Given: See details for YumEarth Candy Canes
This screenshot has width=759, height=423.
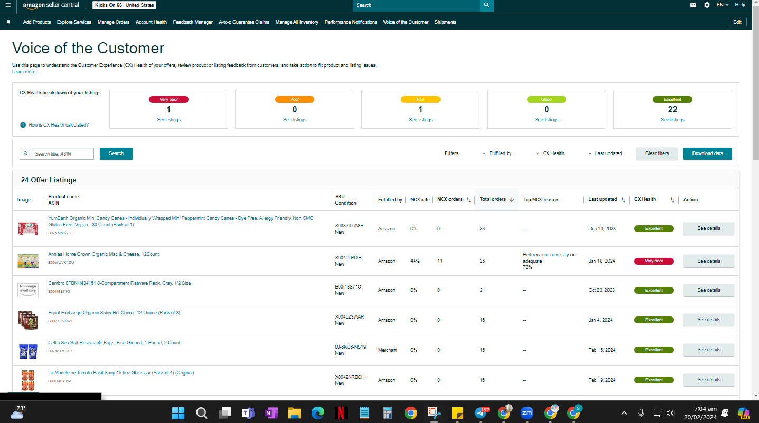Looking at the screenshot, I should point(709,229).
